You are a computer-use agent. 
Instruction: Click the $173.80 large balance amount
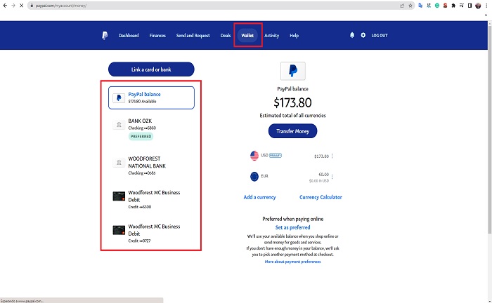(x=293, y=102)
